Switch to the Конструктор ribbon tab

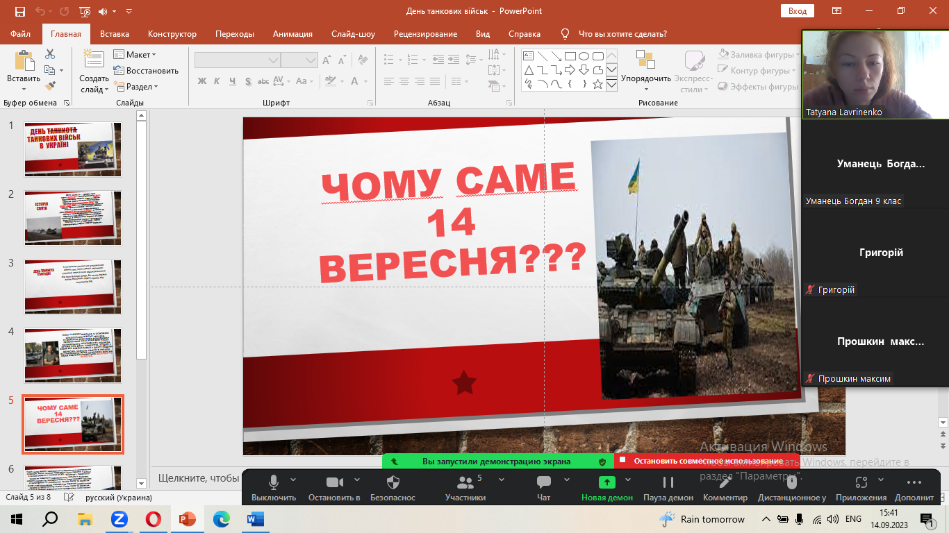[172, 33]
